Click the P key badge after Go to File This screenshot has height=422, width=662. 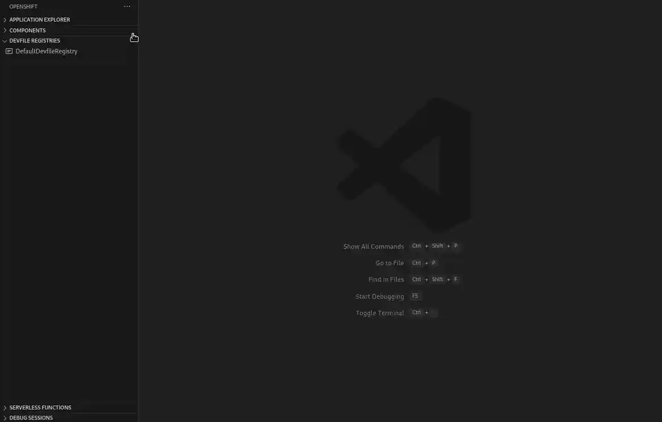click(x=434, y=262)
